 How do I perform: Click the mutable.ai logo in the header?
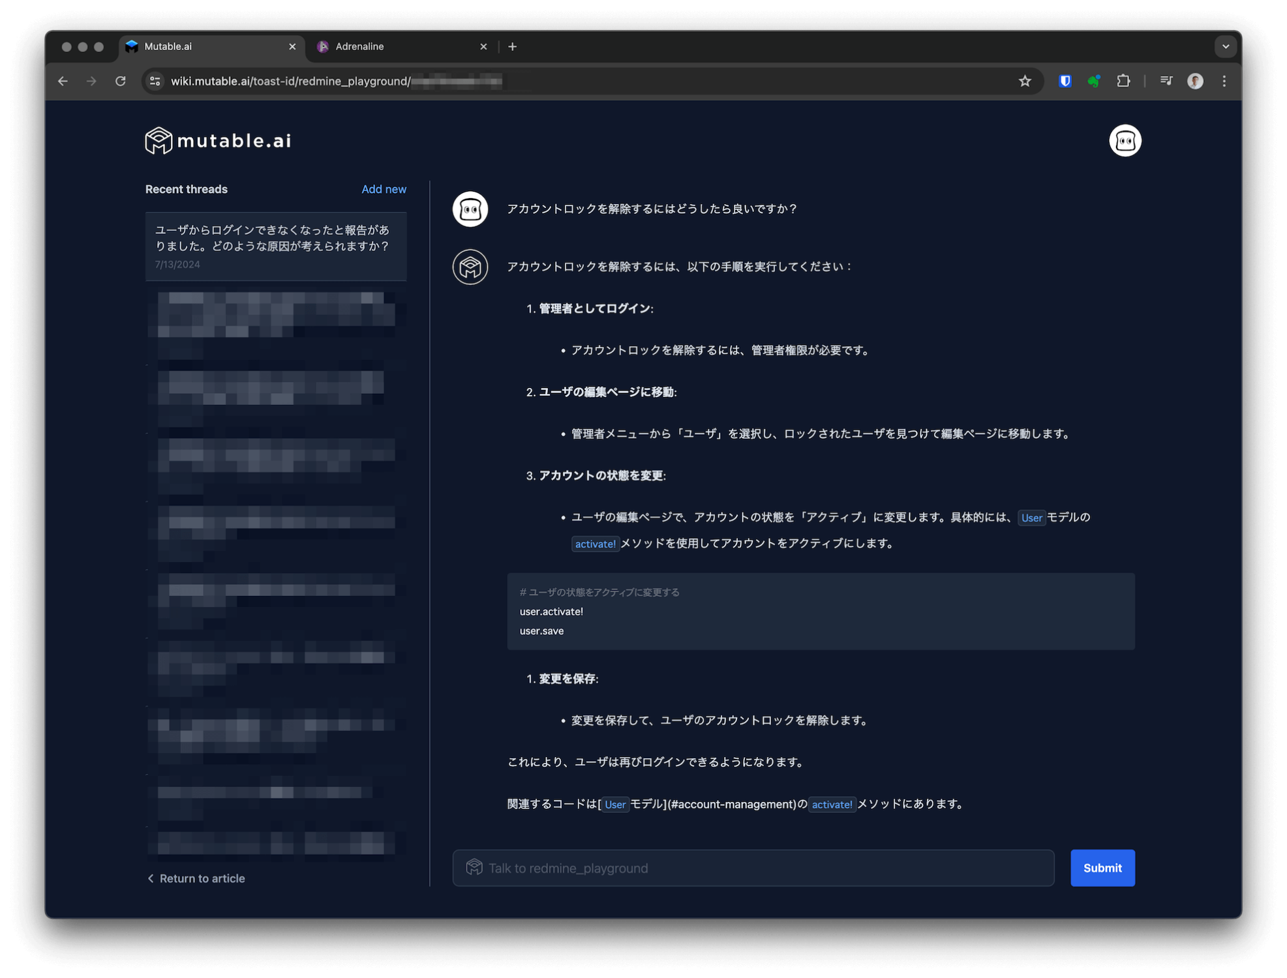218,140
